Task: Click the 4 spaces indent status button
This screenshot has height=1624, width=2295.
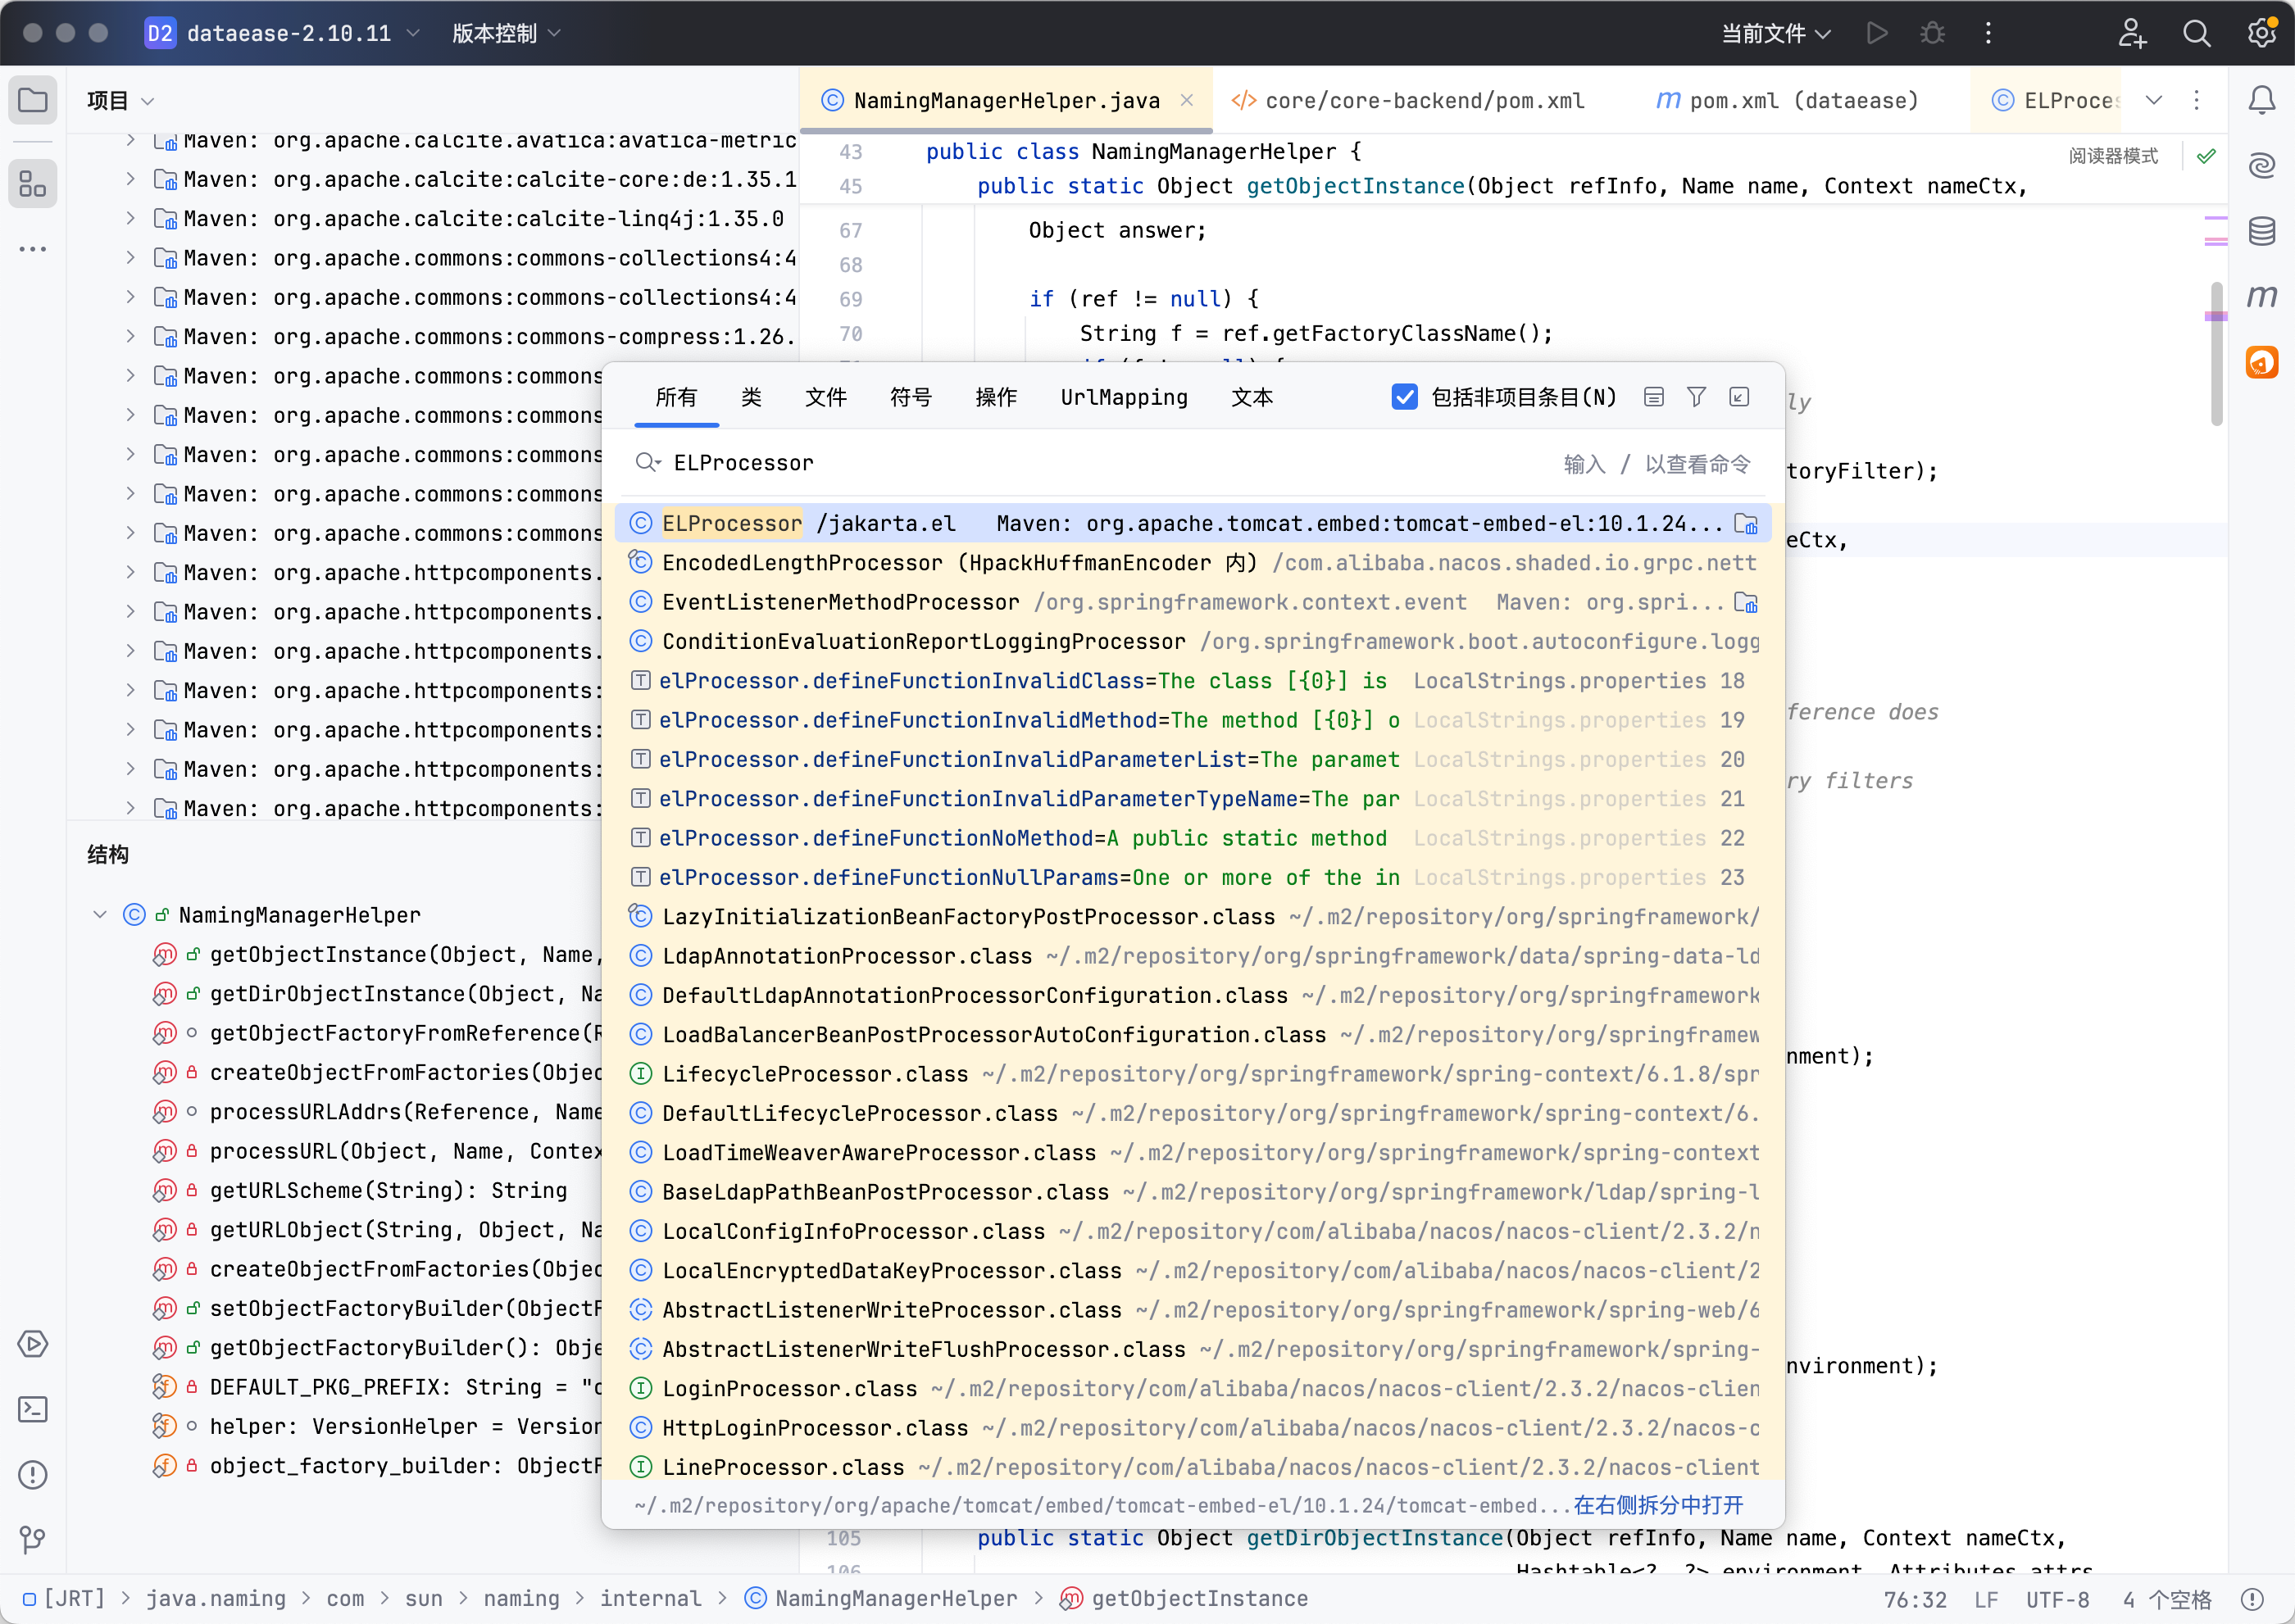Action: point(2167,1599)
